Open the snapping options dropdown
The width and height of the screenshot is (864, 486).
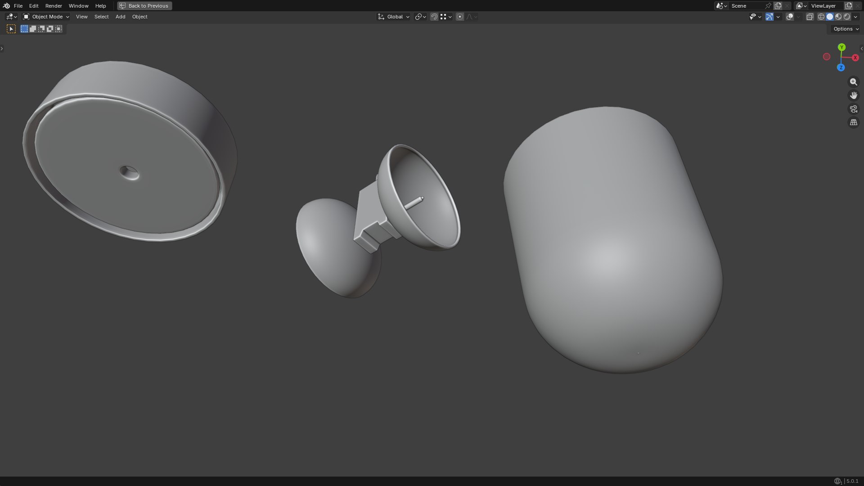click(446, 17)
